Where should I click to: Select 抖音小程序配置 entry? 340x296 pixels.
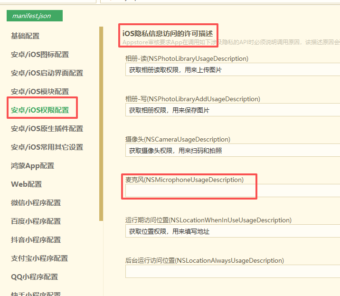point(36,239)
